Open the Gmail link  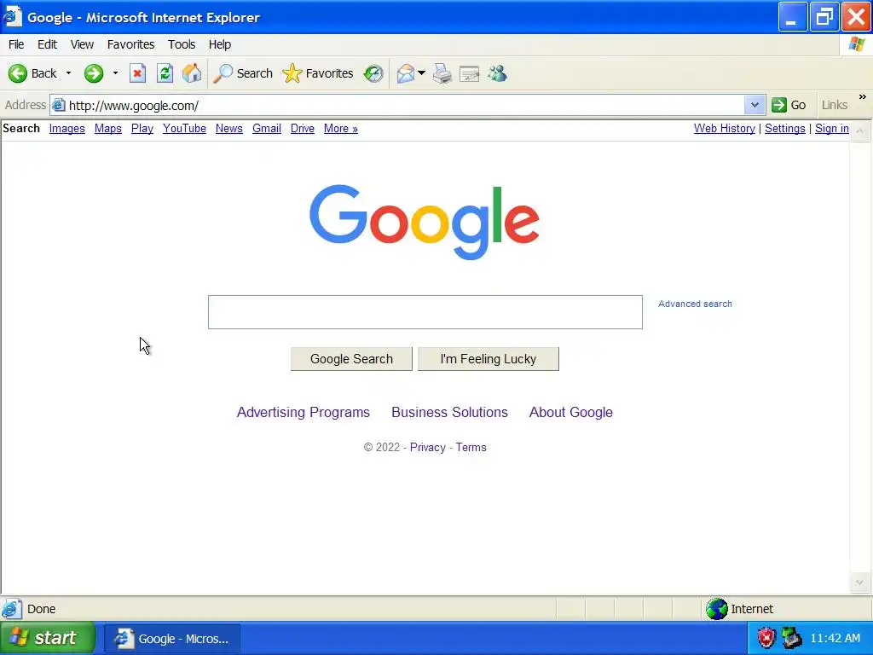(x=267, y=129)
